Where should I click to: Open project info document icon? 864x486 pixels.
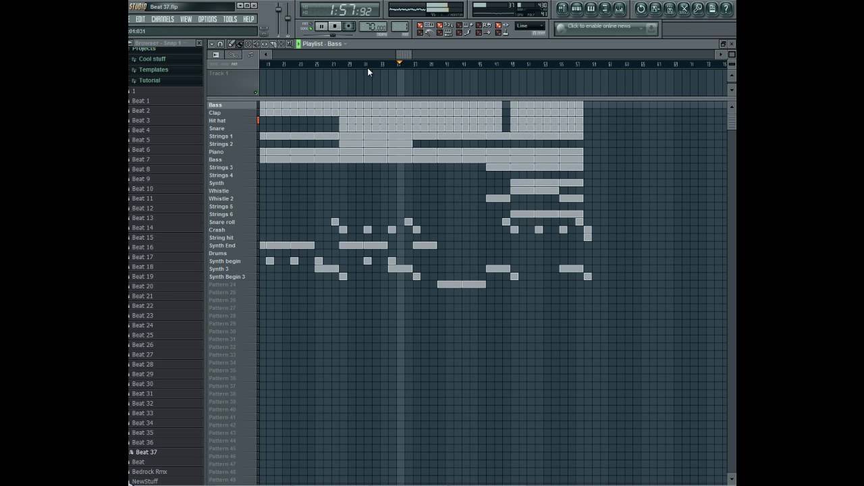click(712, 9)
